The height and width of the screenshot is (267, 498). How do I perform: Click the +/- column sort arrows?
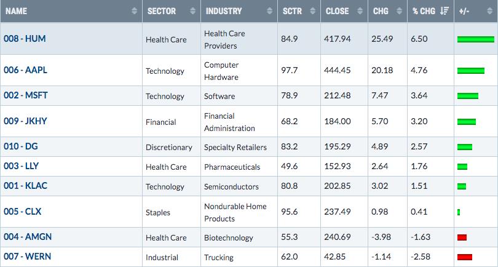pos(489,11)
